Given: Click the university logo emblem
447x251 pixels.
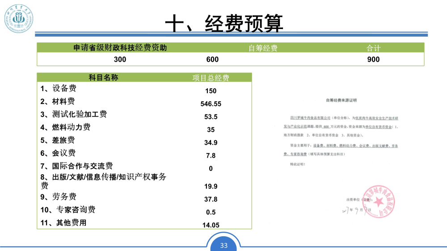Looking at the screenshot, I should 19,18.
